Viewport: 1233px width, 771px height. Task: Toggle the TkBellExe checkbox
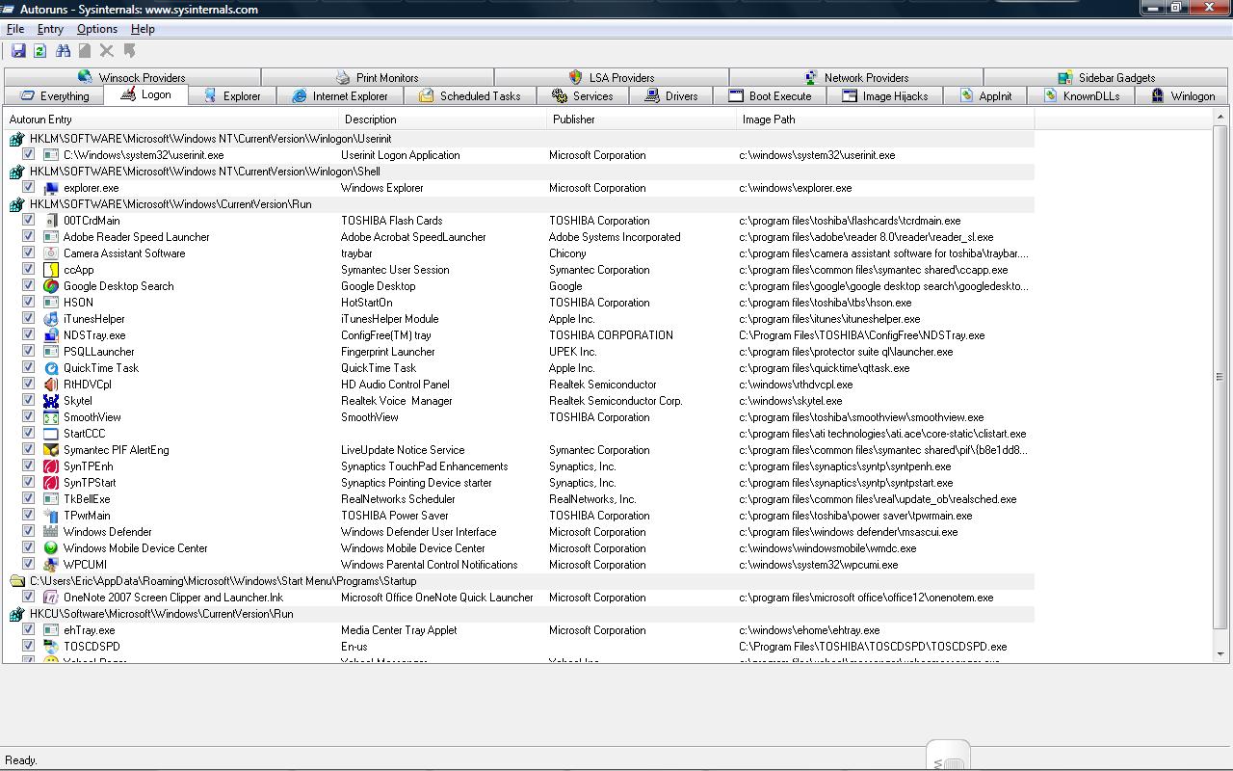(x=28, y=498)
